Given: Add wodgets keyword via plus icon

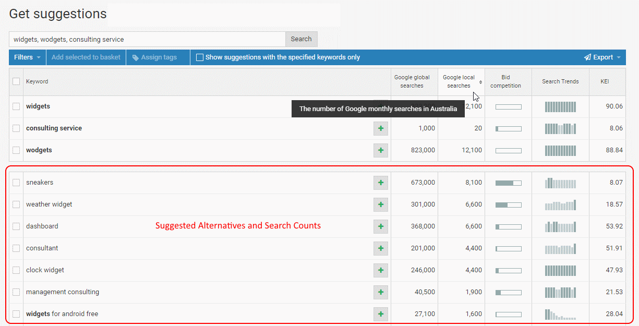Looking at the screenshot, I should point(380,150).
